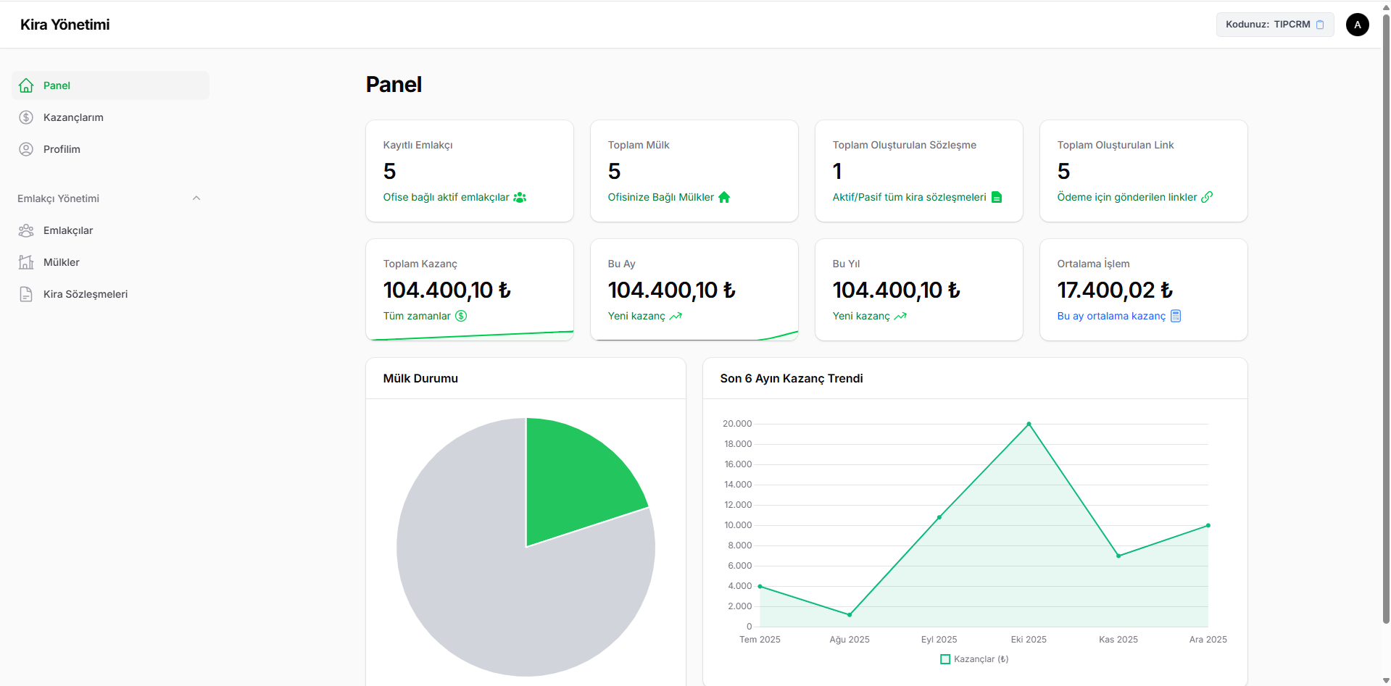Click the link chain icon in Toplam Oluşturulan Link card
The height and width of the screenshot is (686, 1391).
point(1207,197)
